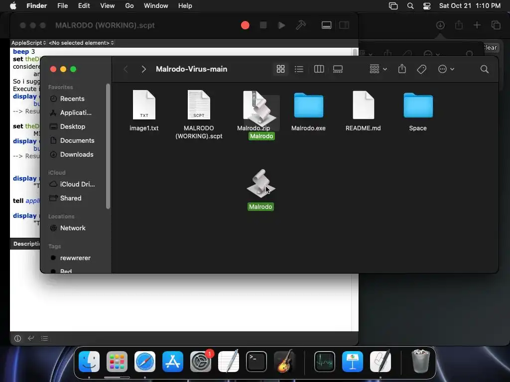510x382 pixels.
Task: Open App Store from the Dock
Action: tap(173, 362)
